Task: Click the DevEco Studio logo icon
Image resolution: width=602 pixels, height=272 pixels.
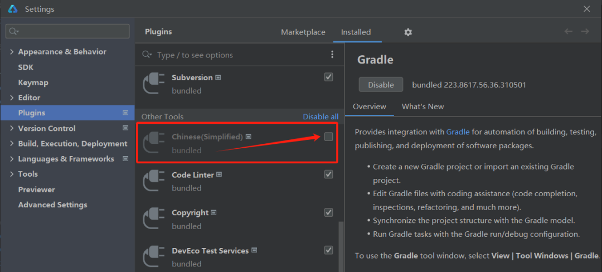Action: coord(13,9)
